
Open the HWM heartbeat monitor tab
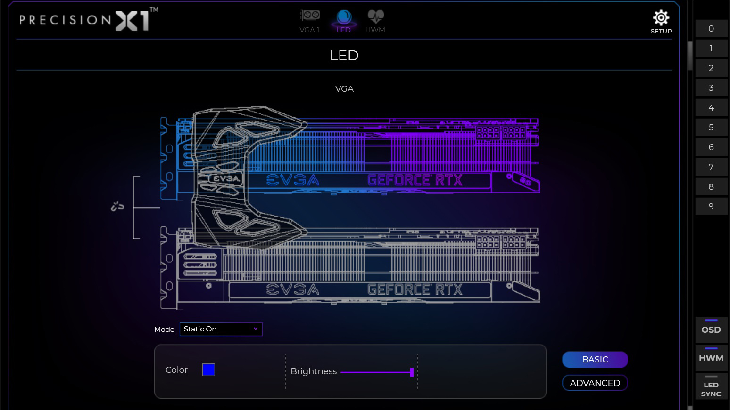pos(375,21)
